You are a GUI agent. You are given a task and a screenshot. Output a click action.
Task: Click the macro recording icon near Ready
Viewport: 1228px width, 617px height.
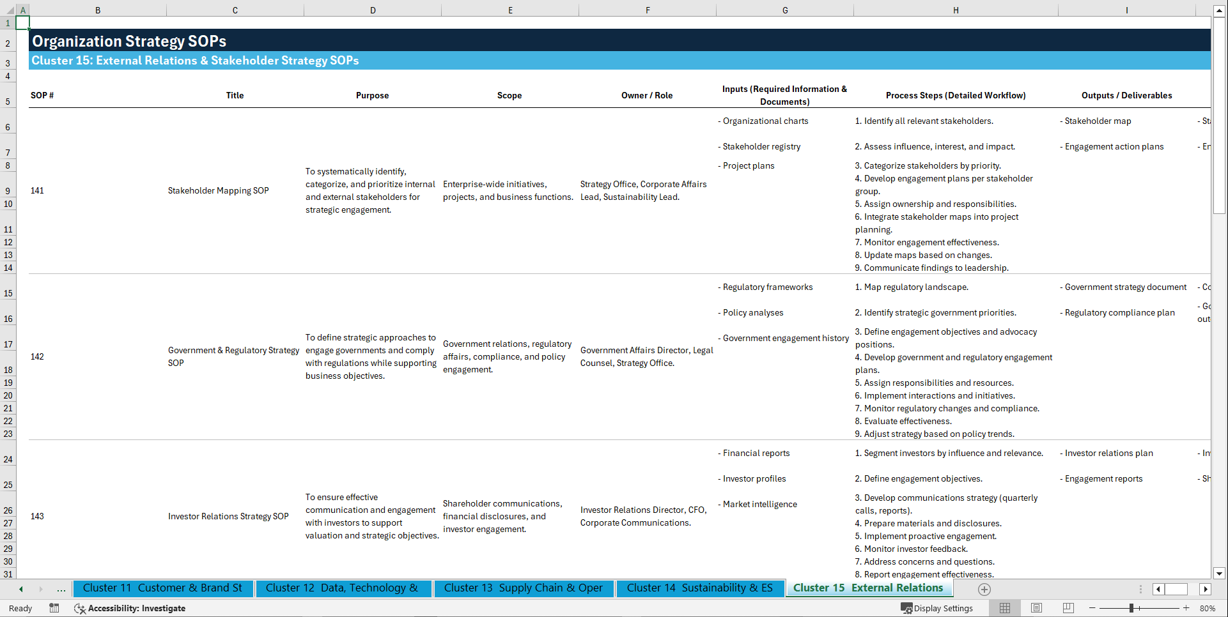coord(54,608)
